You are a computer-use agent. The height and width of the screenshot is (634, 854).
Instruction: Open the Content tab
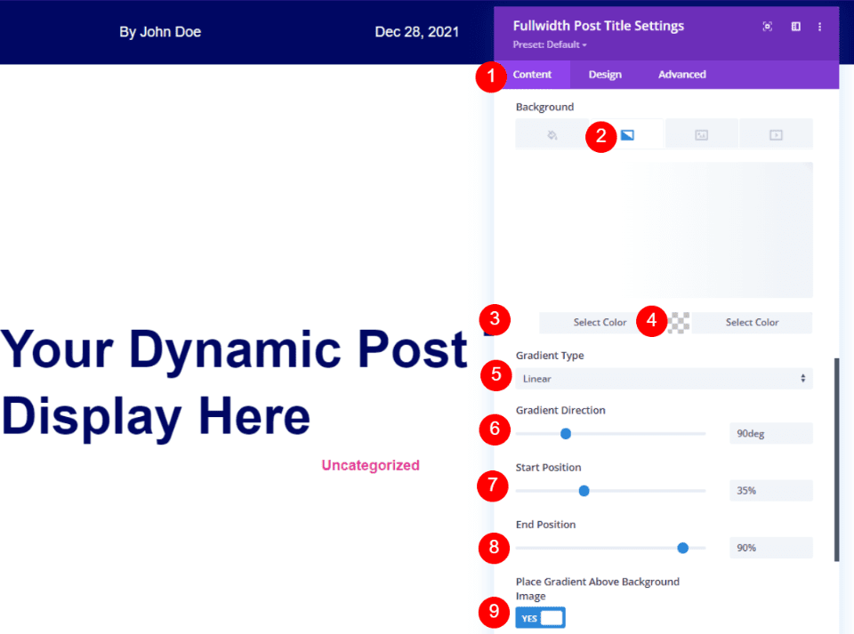tap(532, 74)
